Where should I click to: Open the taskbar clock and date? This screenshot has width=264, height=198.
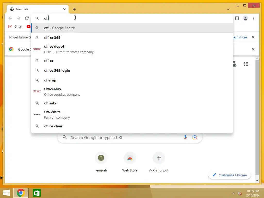[253, 193]
